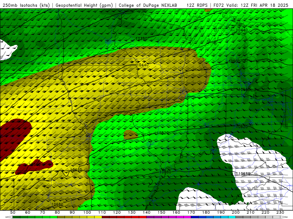Click the 10560 contour label over the dark red patch
Image resolution: width=293 pixels, height=219 pixels.
(35, 165)
